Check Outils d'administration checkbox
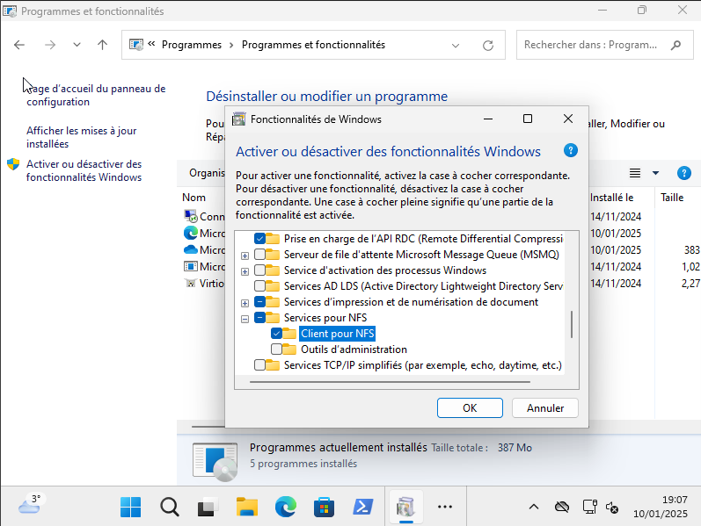This screenshot has height=526, width=701. pyautogui.click(x=276, y=349)
